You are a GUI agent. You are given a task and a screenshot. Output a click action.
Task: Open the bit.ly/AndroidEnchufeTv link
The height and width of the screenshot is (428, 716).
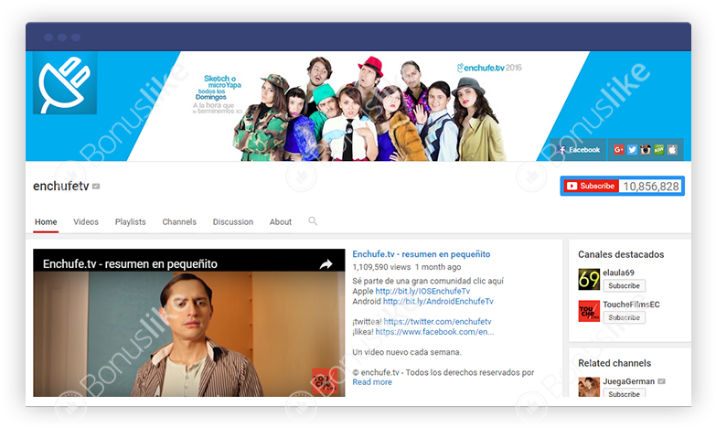click(x=438, y=301)
